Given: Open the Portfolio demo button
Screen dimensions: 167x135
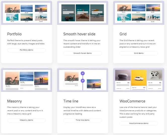Looking at the screenshot, I should click(26, 50).
